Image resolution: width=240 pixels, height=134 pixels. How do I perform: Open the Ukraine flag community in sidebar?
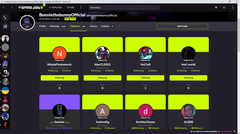click(x=5, y=90)
